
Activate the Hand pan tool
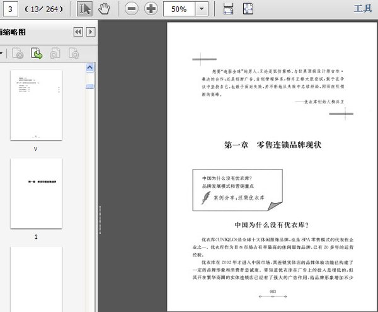click(x=105, y=9)
